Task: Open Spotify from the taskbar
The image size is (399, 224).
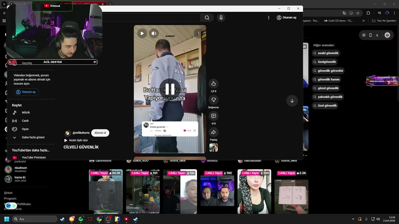Action: click(81, 219)
